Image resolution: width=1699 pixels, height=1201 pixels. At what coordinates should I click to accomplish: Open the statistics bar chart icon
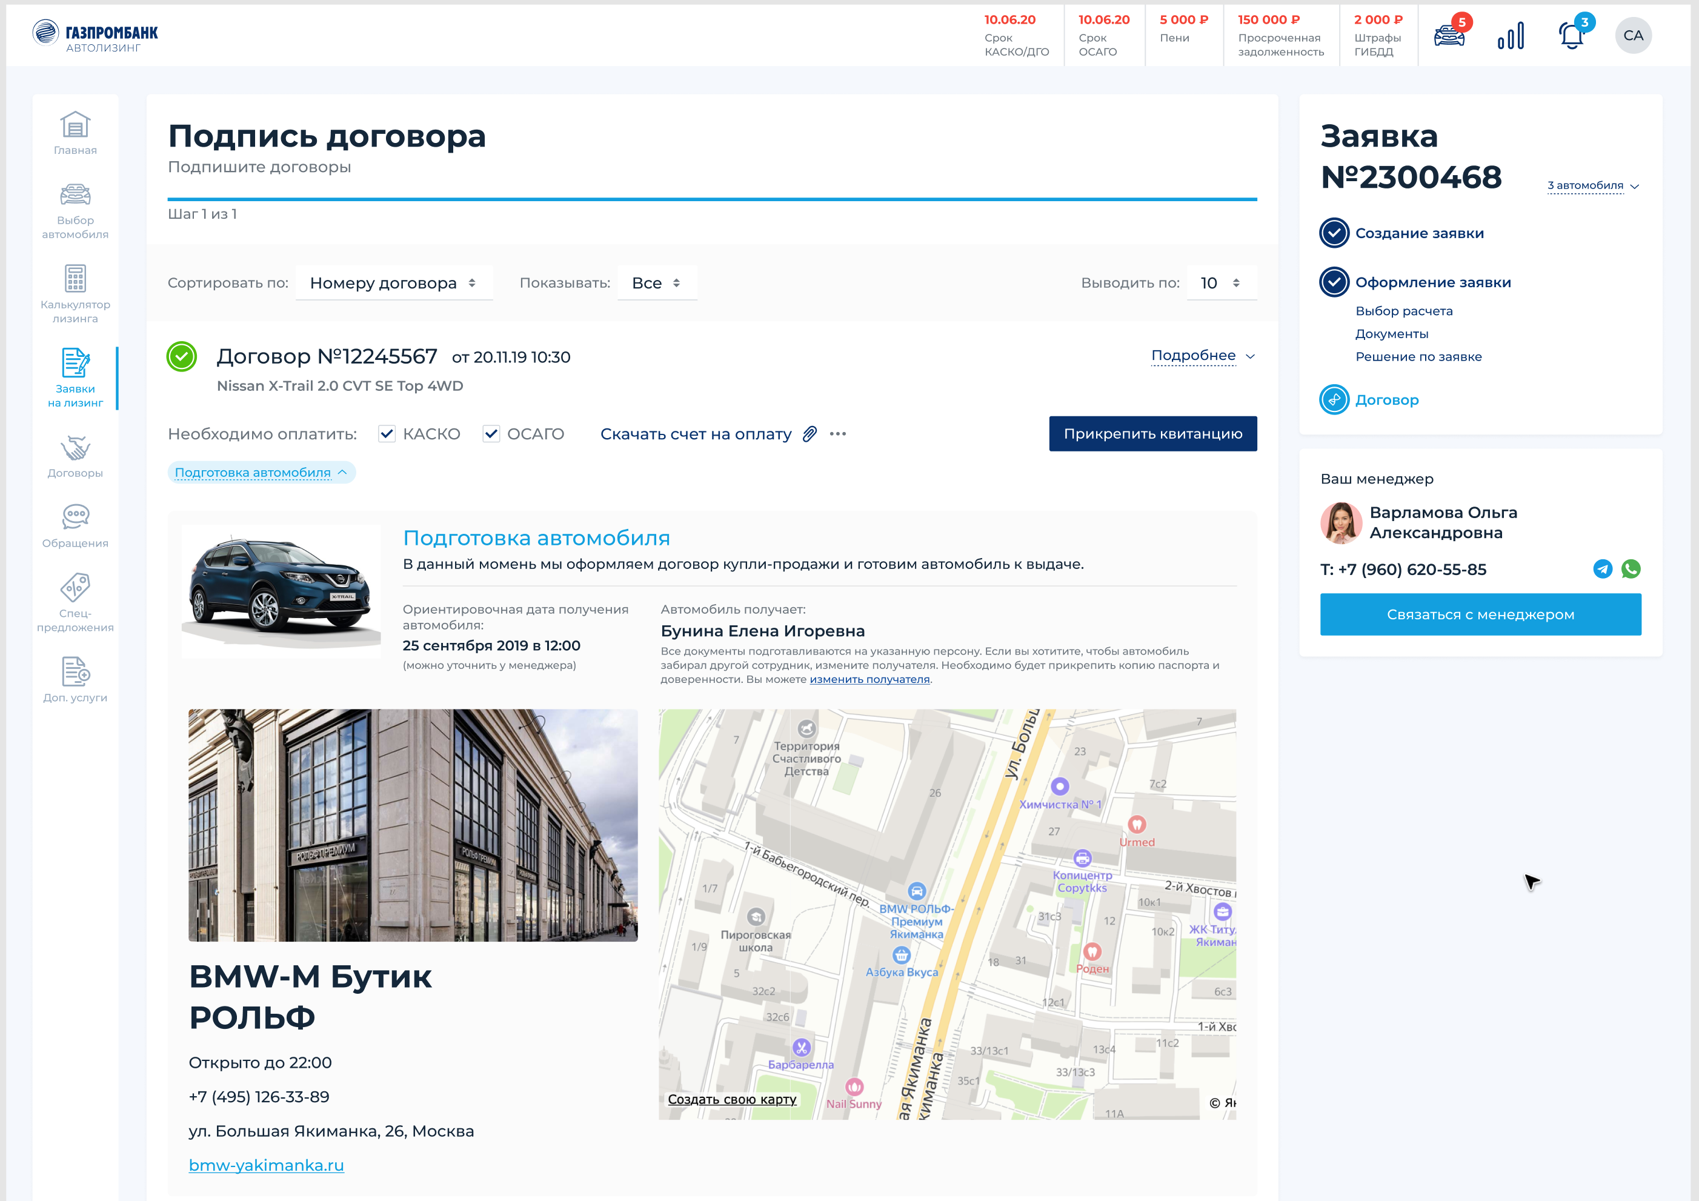(1511, 36)
